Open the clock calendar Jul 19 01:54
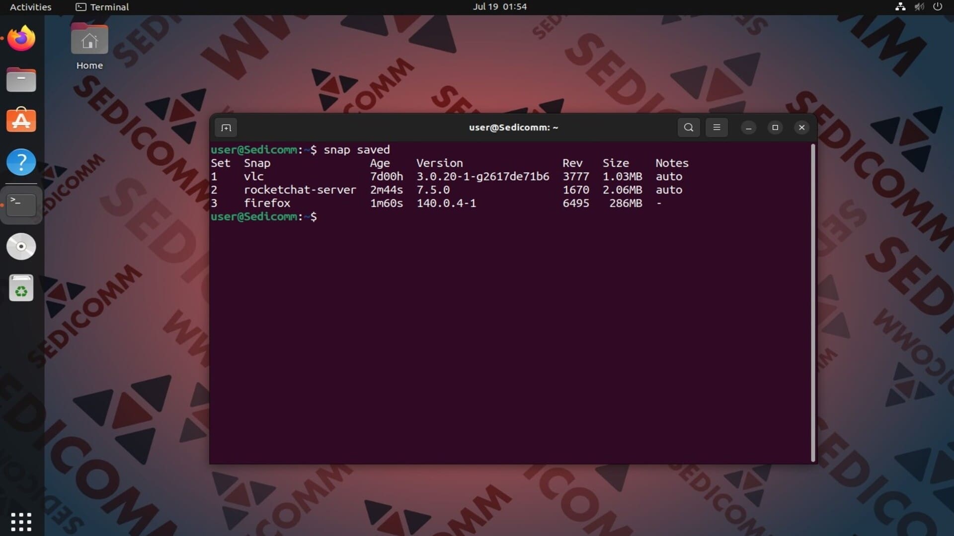 coord(499,7)
